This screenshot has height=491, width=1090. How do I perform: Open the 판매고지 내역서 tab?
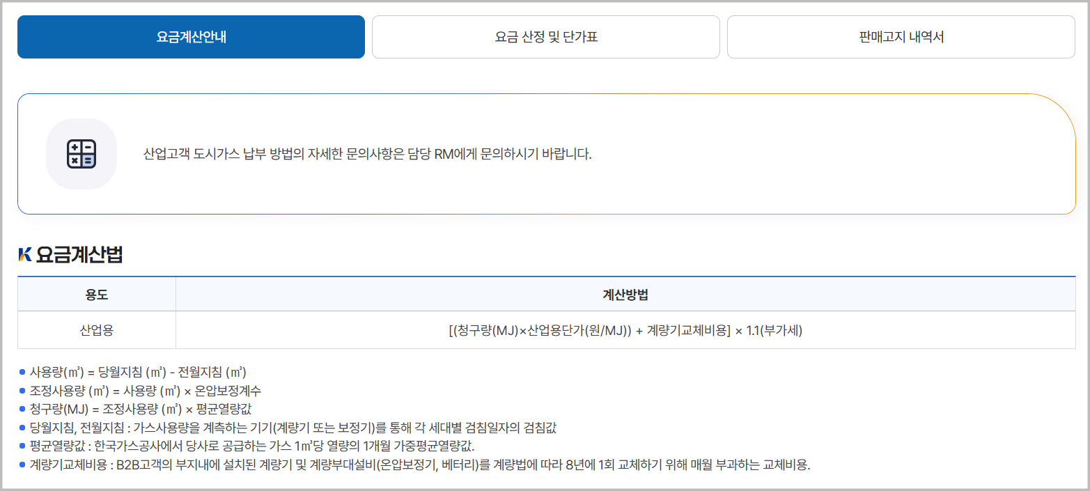click(901, 37)
